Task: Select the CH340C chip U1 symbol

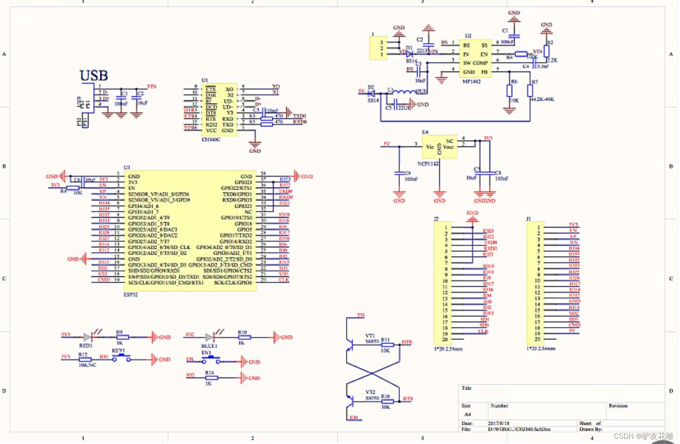Action: point(220,110)
